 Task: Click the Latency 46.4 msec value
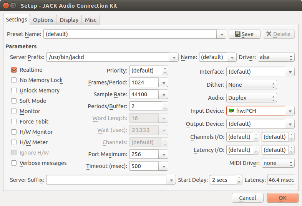pyautogui.click(x=281, y=180)
